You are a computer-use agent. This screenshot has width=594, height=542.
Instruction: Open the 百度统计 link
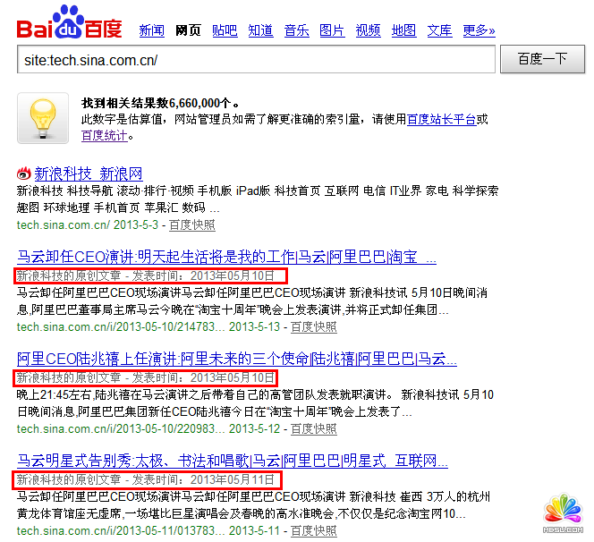point(103,136)
